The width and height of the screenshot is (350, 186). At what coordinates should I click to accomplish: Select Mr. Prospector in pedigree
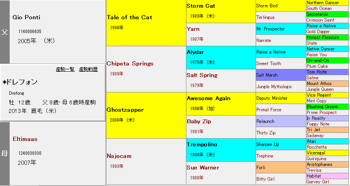click(x=270, y=29)
